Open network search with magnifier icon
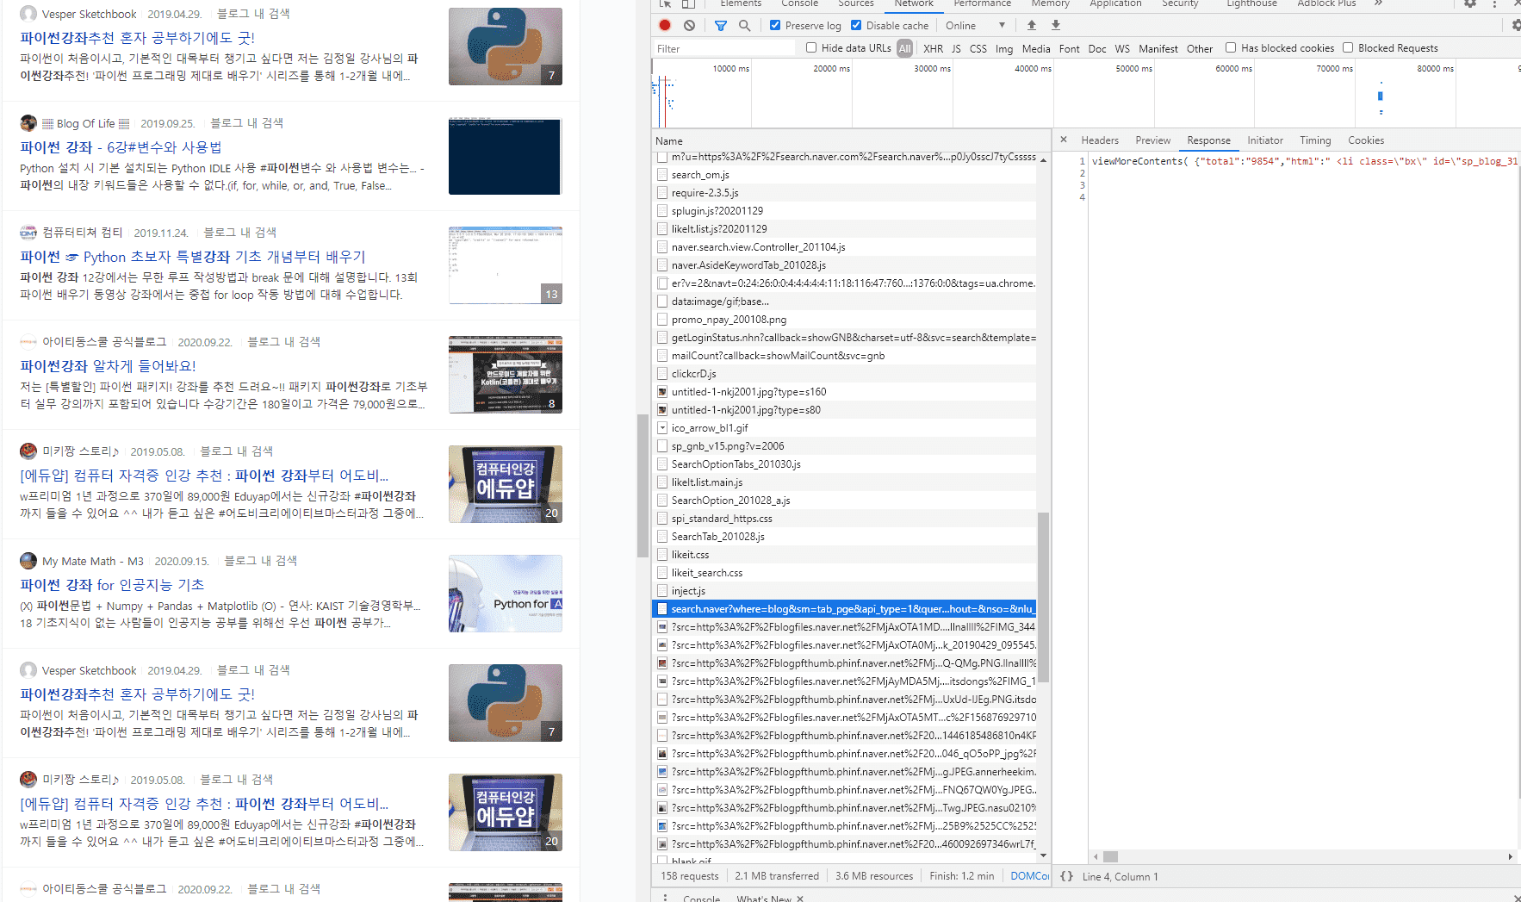The height and width of the screenshot is (902, 1521). 744,26
